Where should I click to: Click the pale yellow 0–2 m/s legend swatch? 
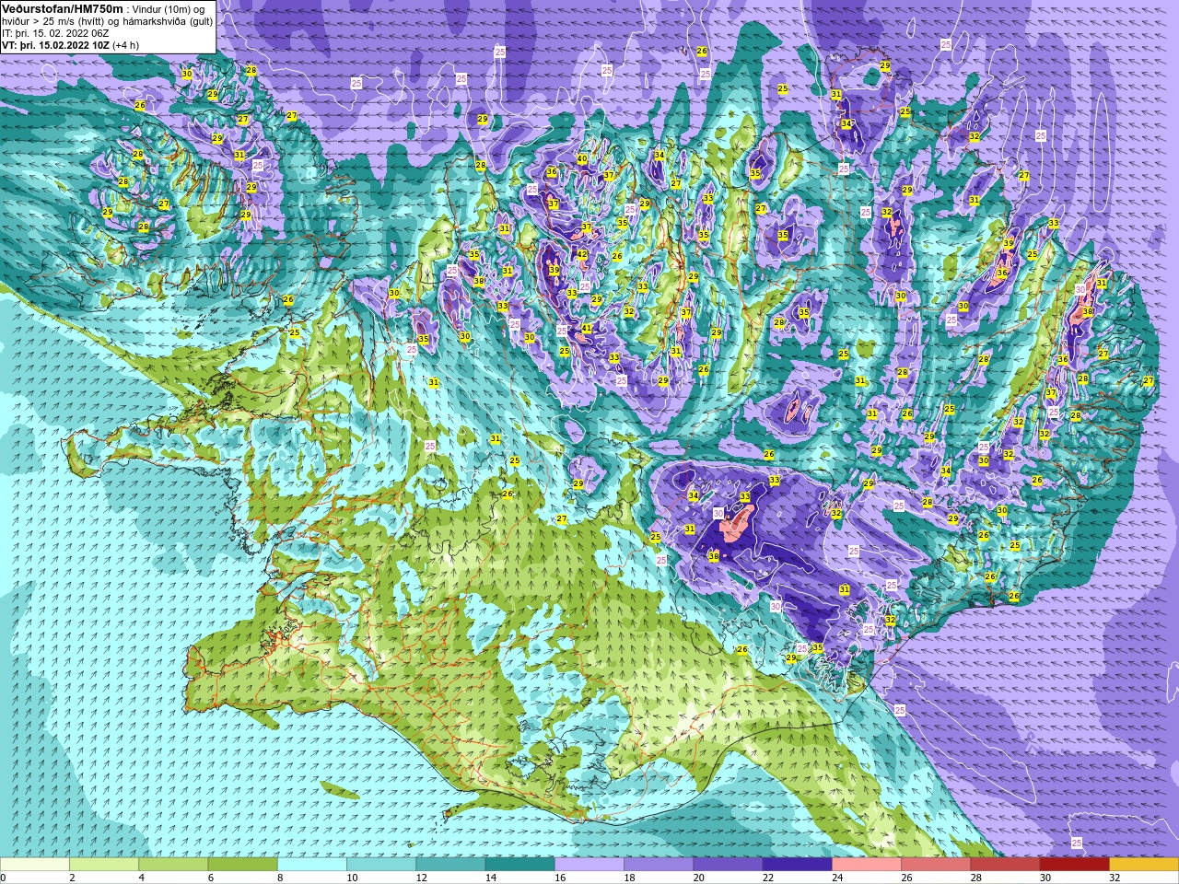pyautogui.click(x=35, y=865)
